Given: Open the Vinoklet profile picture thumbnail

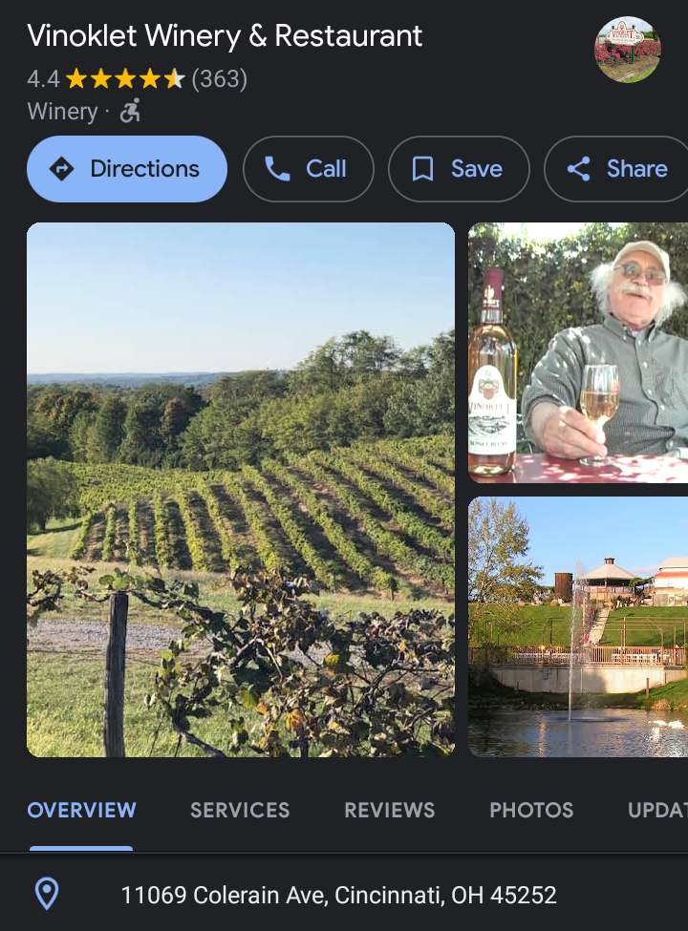Looking at the screenshot, I should point(627,50).
